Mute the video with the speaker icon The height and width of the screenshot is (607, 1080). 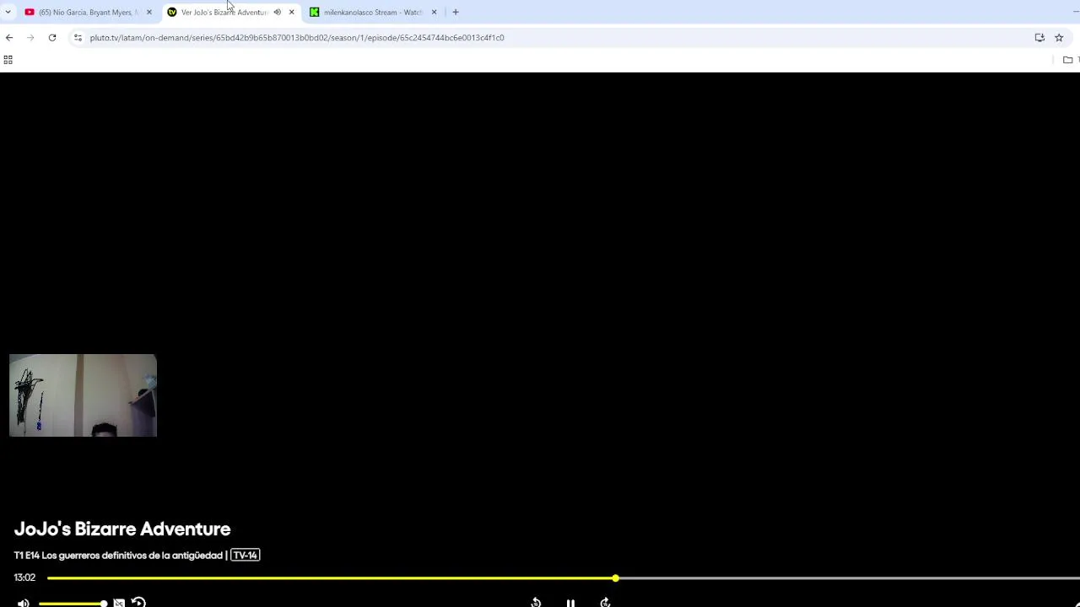[23, 603]
